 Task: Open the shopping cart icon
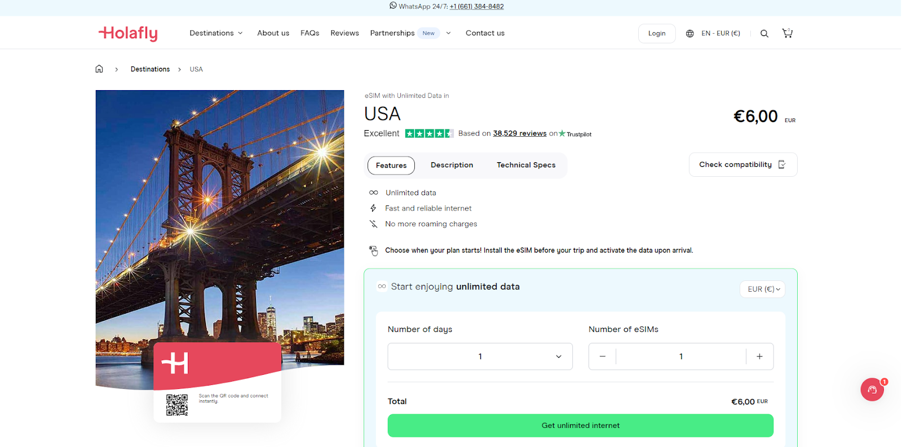point(788,33)
